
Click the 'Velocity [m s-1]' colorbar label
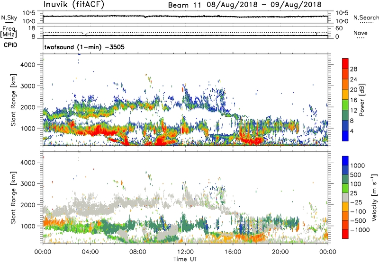[x=374, y=197]
